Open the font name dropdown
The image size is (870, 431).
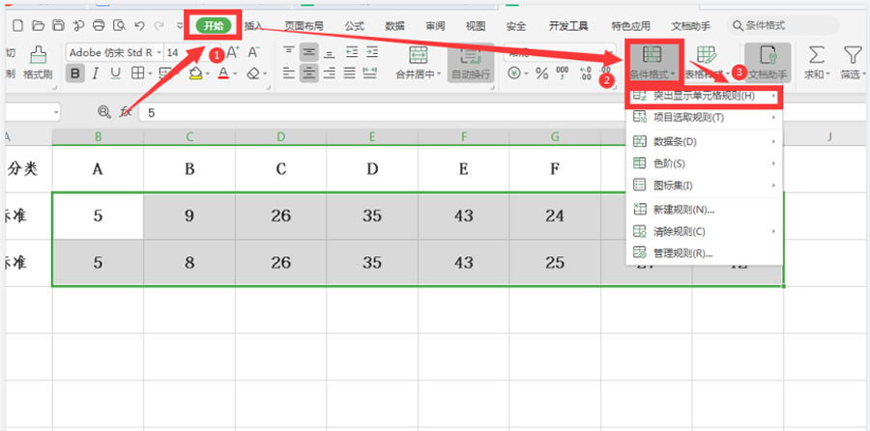tap(111, 52)
